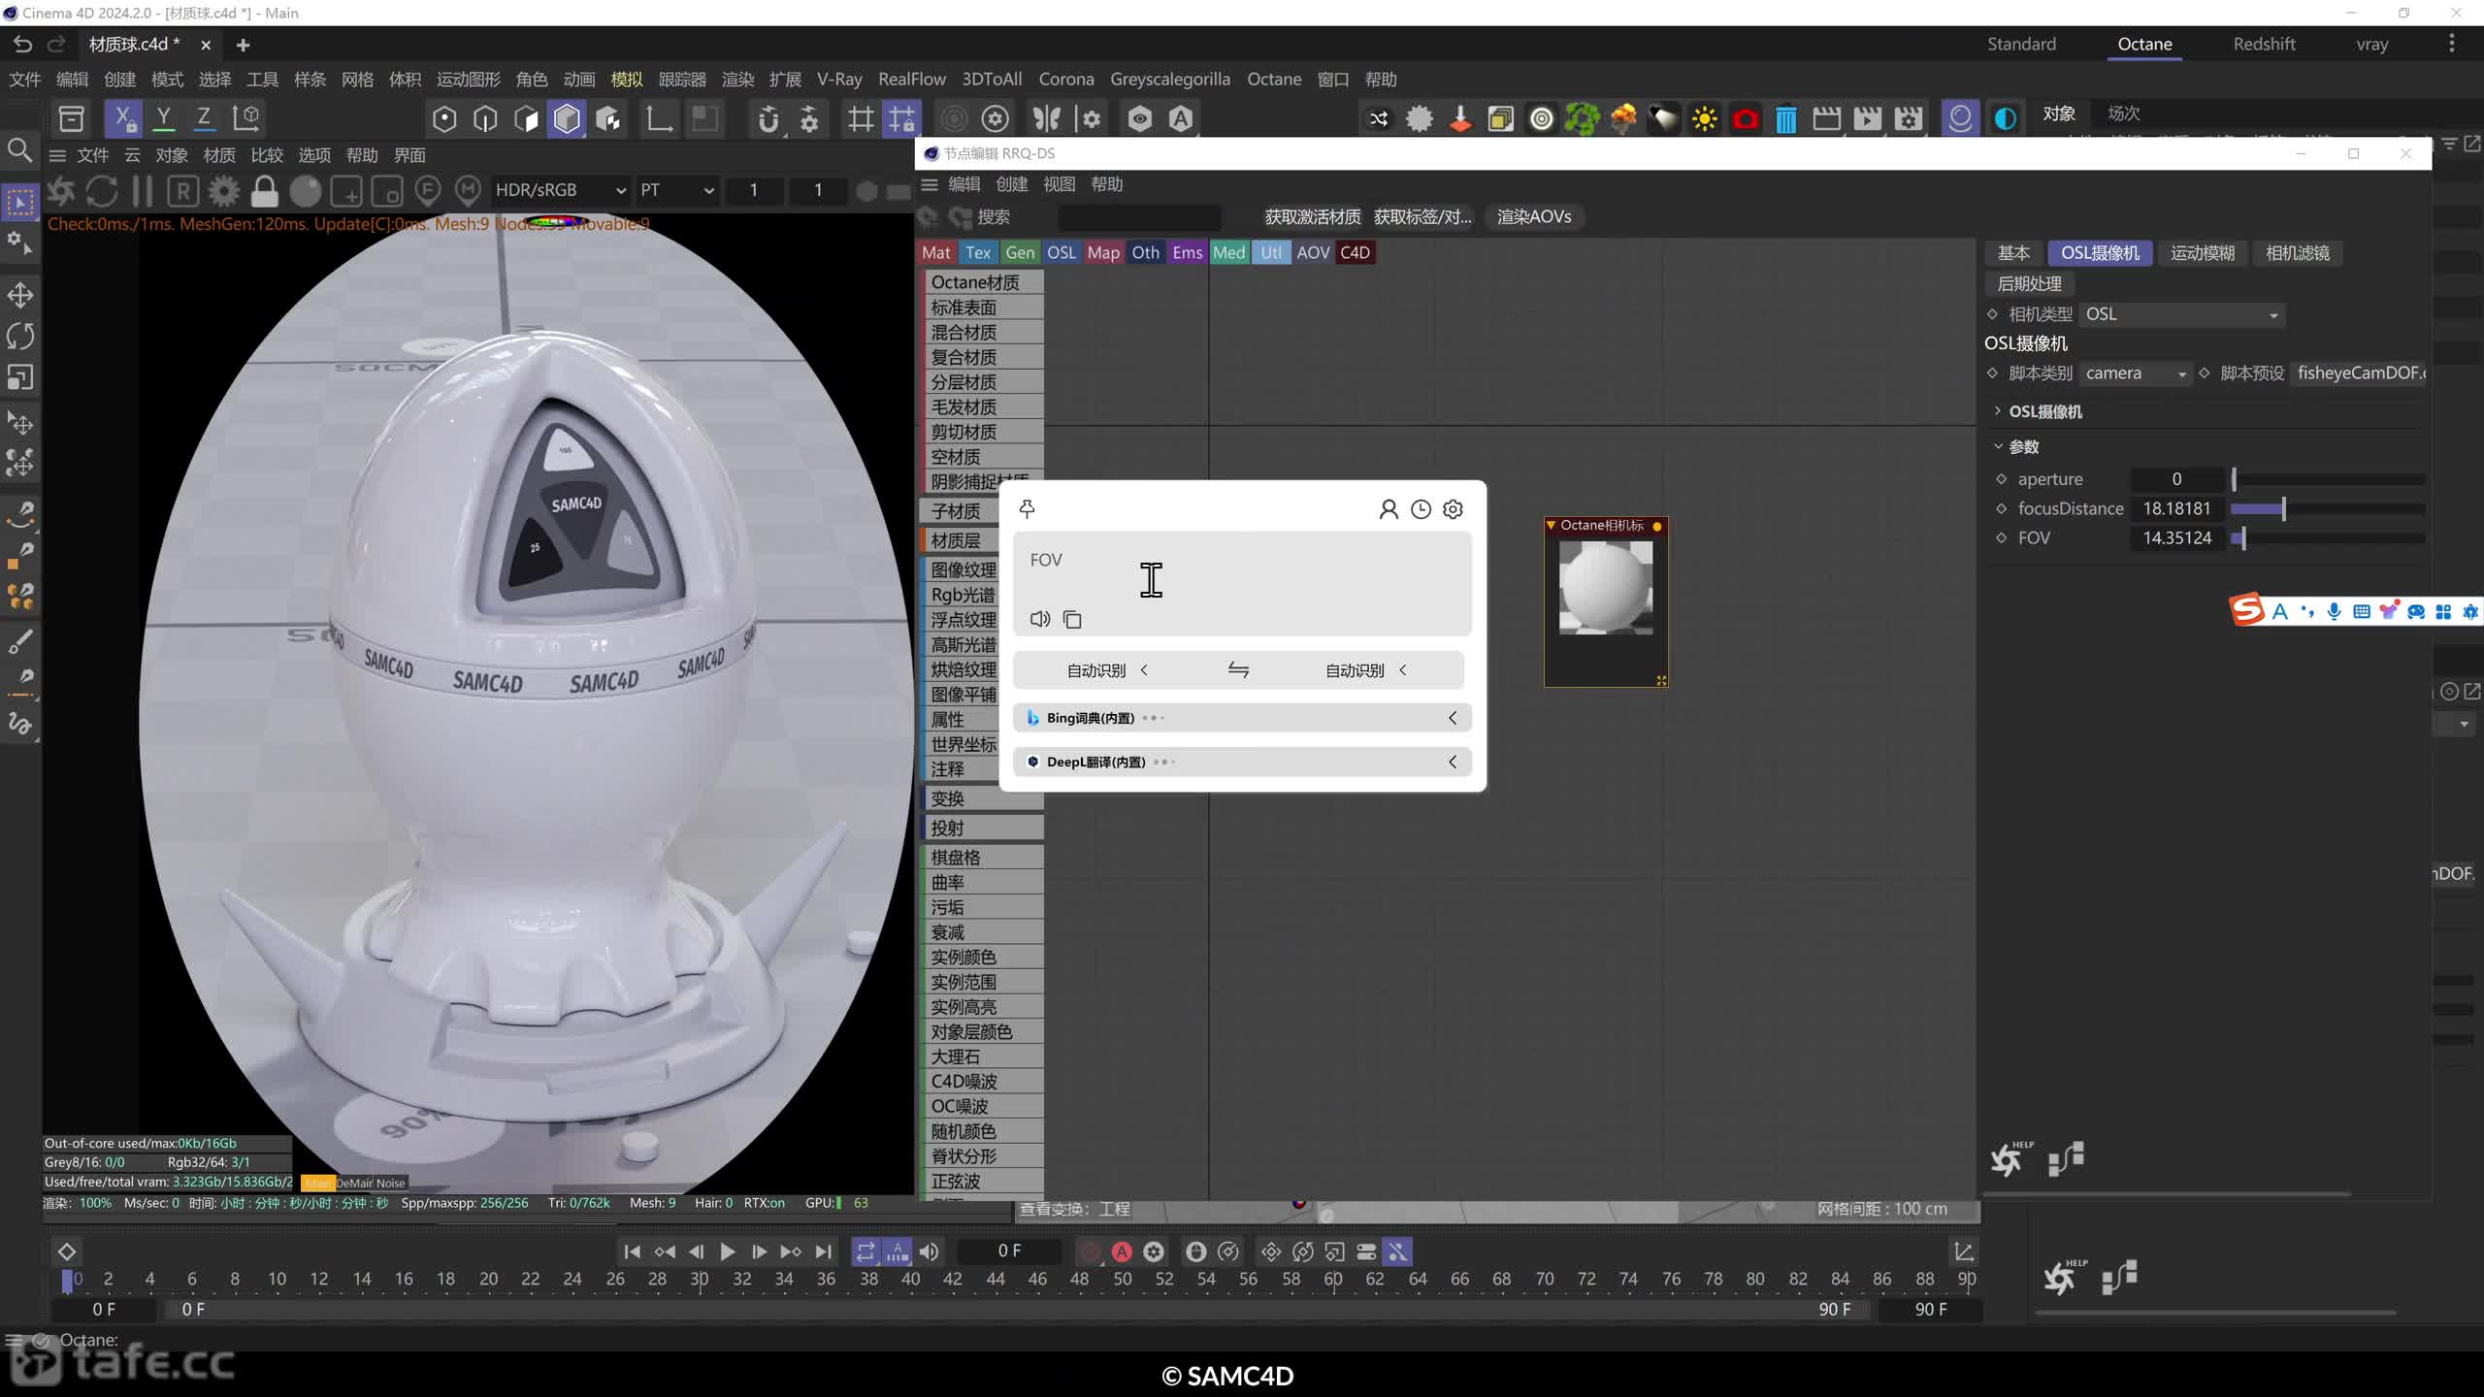Switch to the Redshift layout tab
2484x1397 pixels.
2264,44
